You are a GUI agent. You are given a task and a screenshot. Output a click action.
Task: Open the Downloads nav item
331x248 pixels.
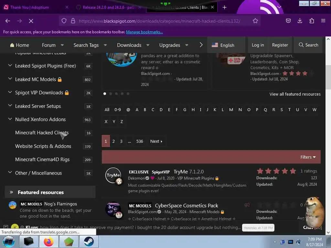tap(129, 45)
